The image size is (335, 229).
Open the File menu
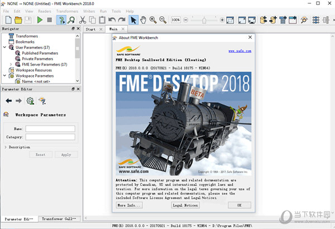point(6,11)
